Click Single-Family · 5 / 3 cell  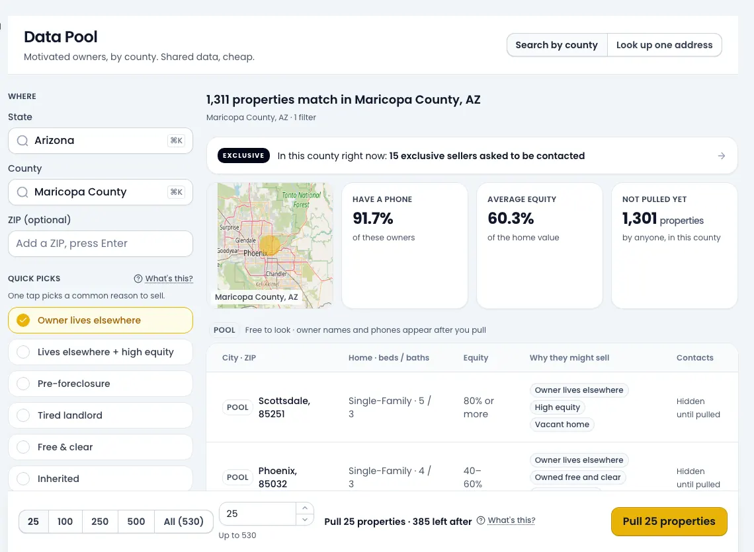click(x=390, y=407)
